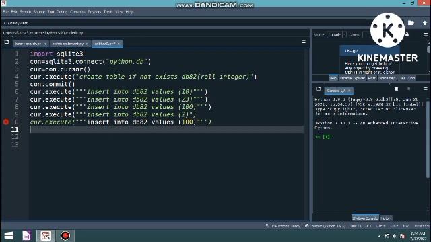Viewport: 431px width, 242px height.
Task: Click the empty line 11 in editor
Action: [x=166, y=130]
